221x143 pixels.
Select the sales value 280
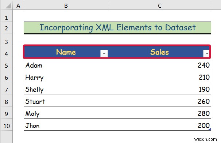[159, 113]
